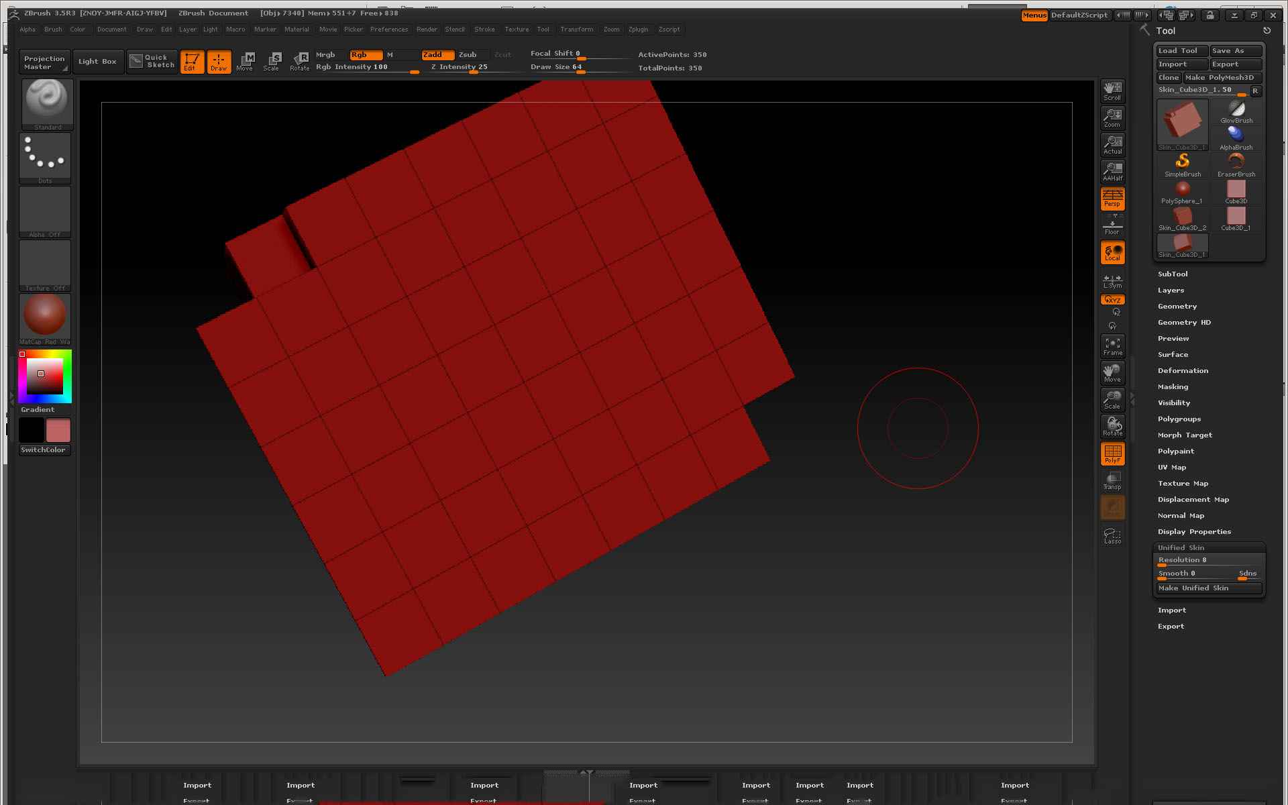Click the Actual size icon

1112,145
